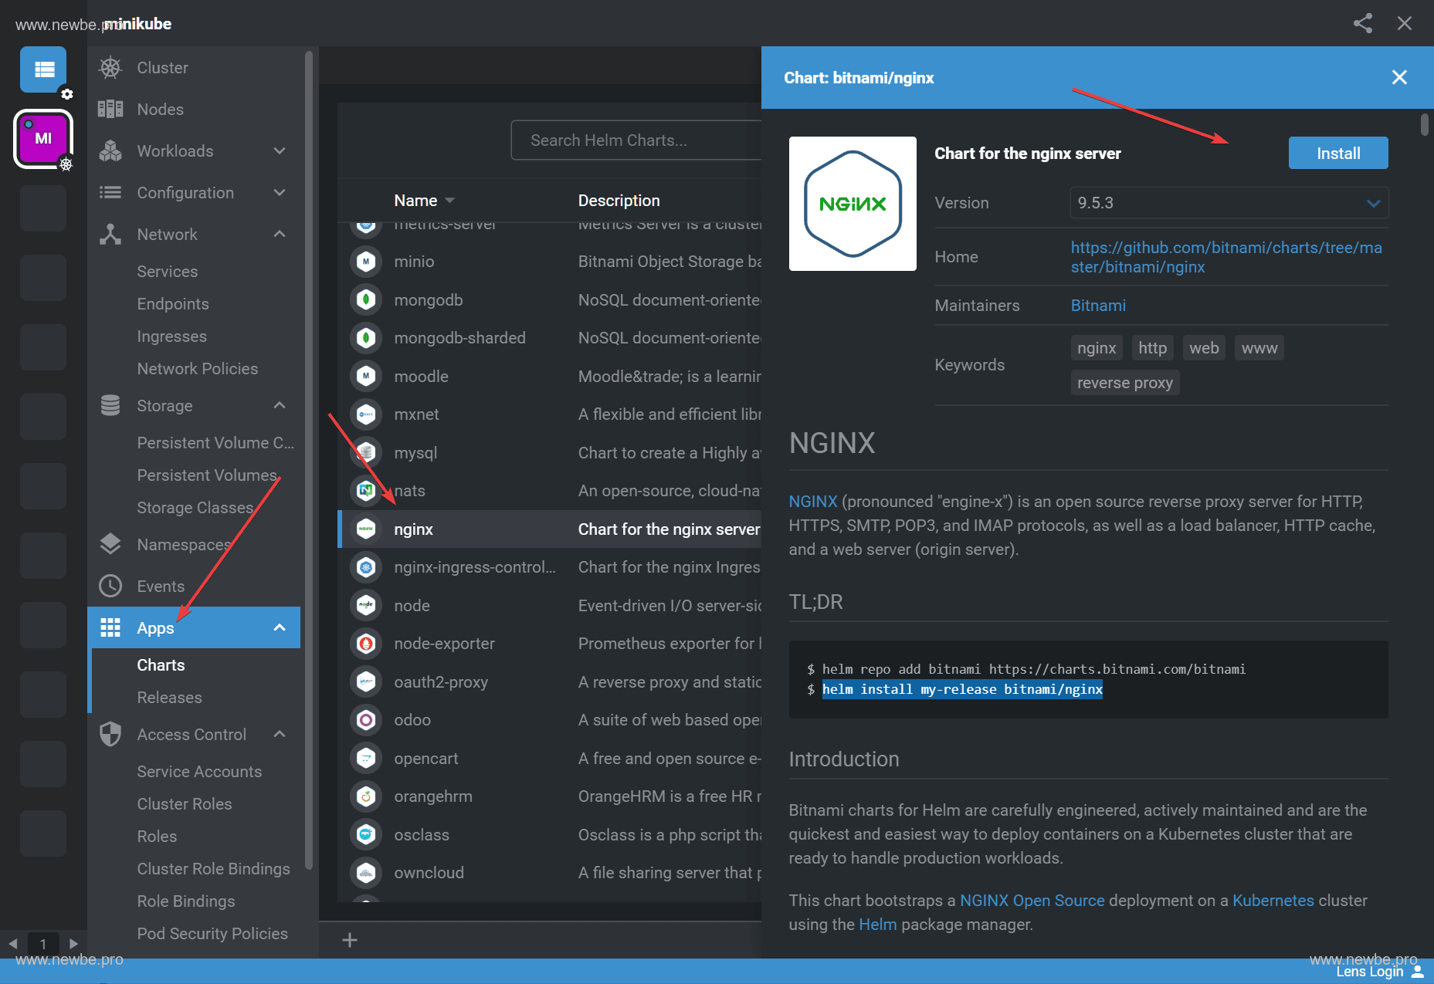
Task: Click the add chart plus icon
Action: [350, 940]
